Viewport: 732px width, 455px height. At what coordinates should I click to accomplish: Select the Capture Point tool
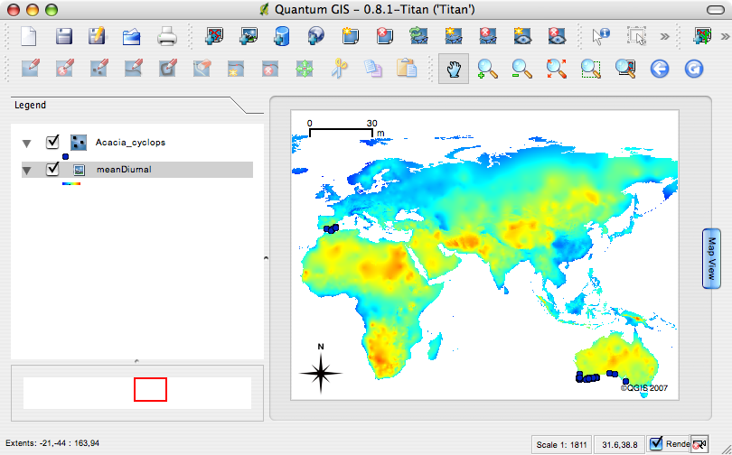(99, 69)
